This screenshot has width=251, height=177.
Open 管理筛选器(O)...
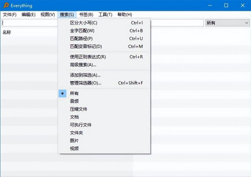coord(104,83)
